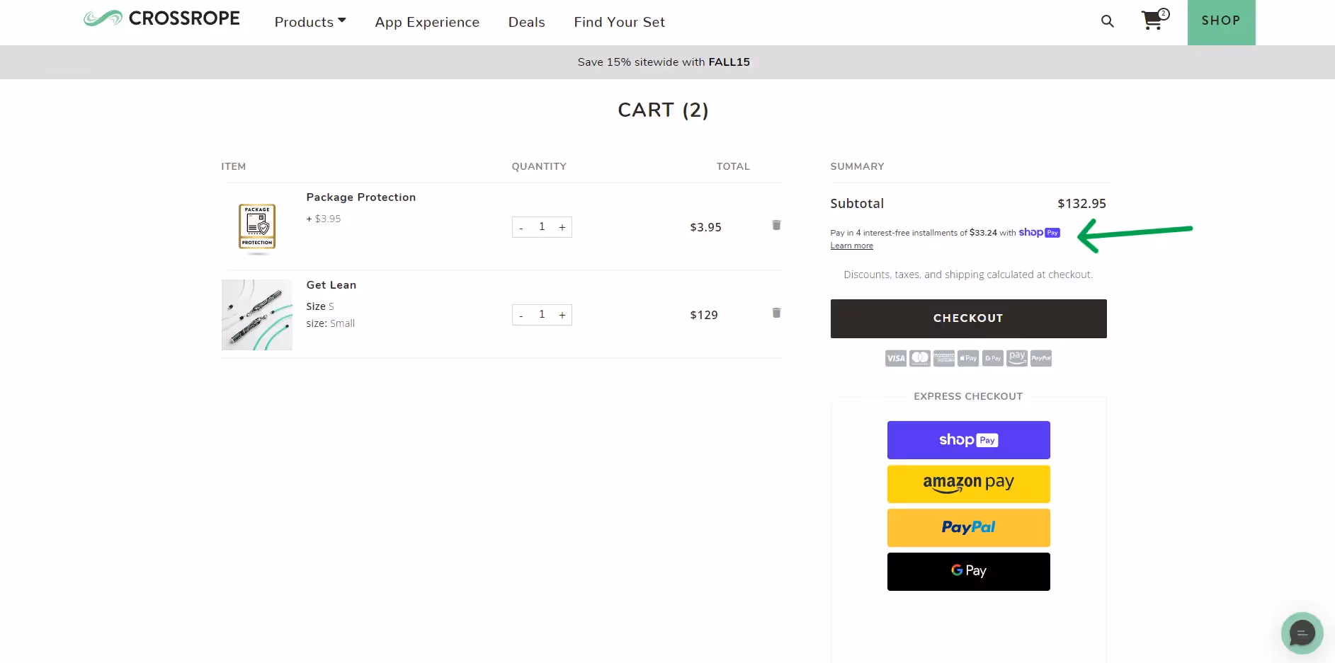Click the $132.95 subtotal amount
Viewport: 1335px width, 663px height.
pos(1081,204)
